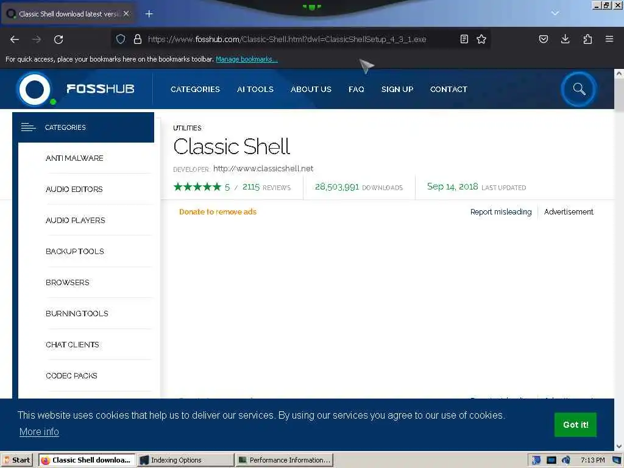The image size is (624, 468).
Task: Click the page scrollbar up arrow
Action: tap(619, 74)
